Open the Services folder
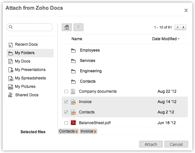This screenshot has width=195, height=153. [87, 61]
